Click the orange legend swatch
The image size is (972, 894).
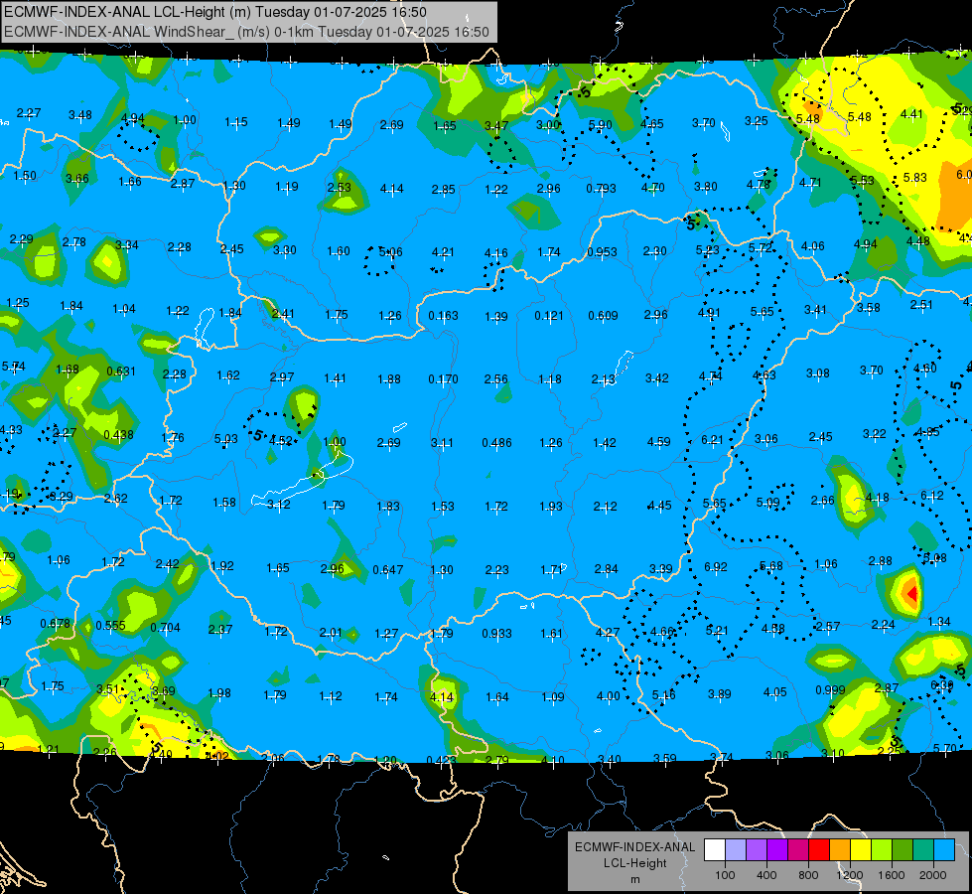coord(839,849)
